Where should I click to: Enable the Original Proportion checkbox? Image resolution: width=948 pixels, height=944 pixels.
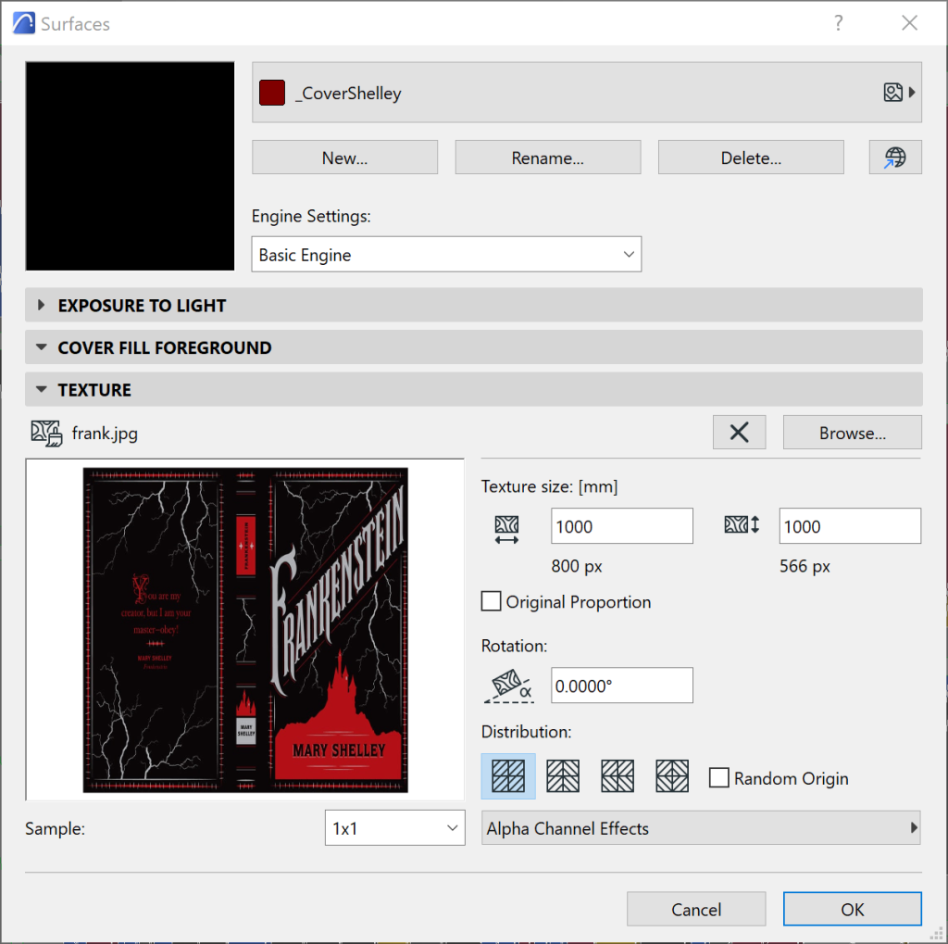[491, 601]
